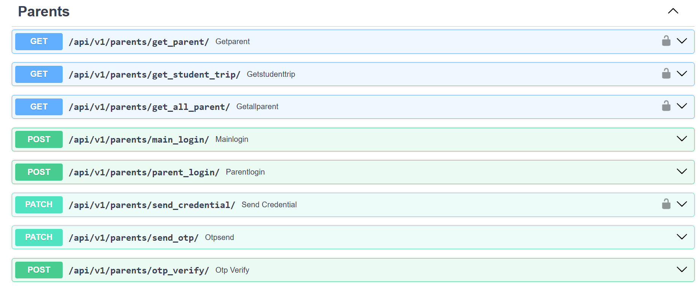Open the lock icon on get_all_parent row
Image resolution: width=698 pixels, height=286 pixels.
[x=666, y=106]
